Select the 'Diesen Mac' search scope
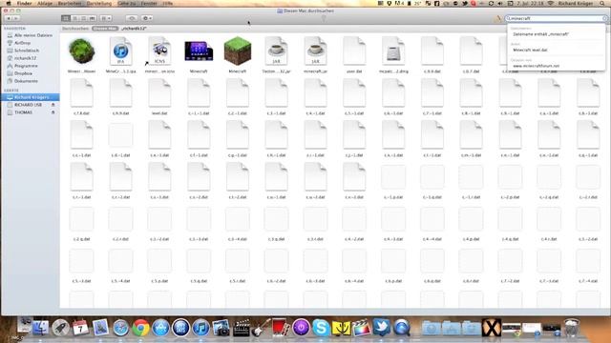The image size is (611, 343). (x=105, y=29)
